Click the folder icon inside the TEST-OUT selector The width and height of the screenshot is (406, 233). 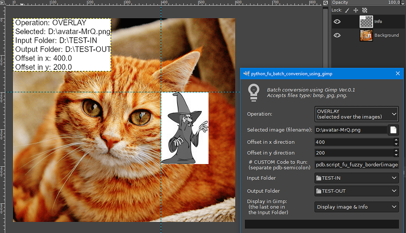pos(319,191)
